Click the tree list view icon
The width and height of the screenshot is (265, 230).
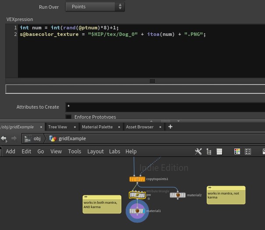click(x=209, y=152)
